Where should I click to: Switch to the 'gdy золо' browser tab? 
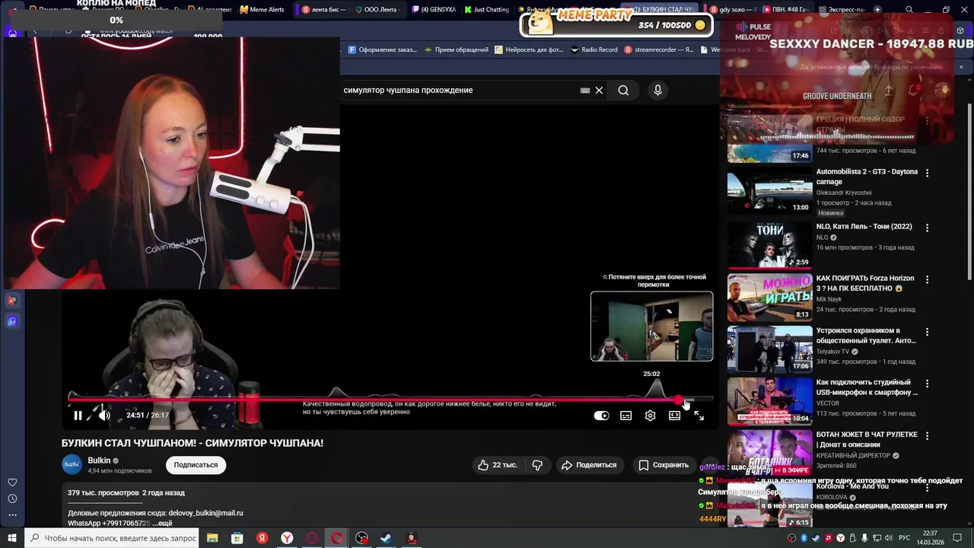tap(734, 10)
